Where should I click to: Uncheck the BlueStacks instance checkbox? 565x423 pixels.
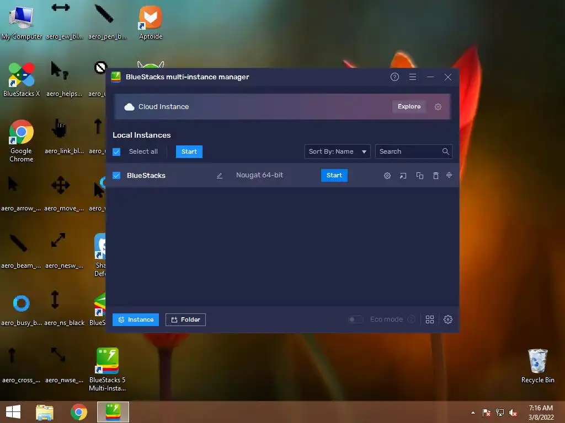click(x=116, y=176)
